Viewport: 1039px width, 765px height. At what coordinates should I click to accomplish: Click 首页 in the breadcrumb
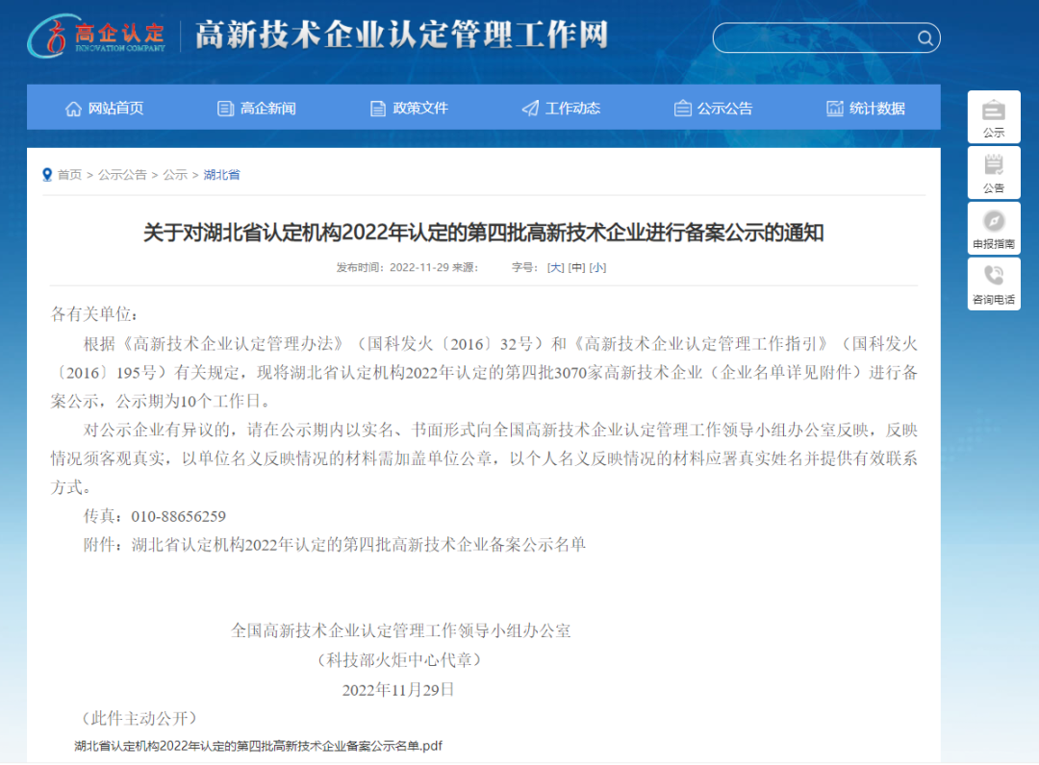(69, 175)
